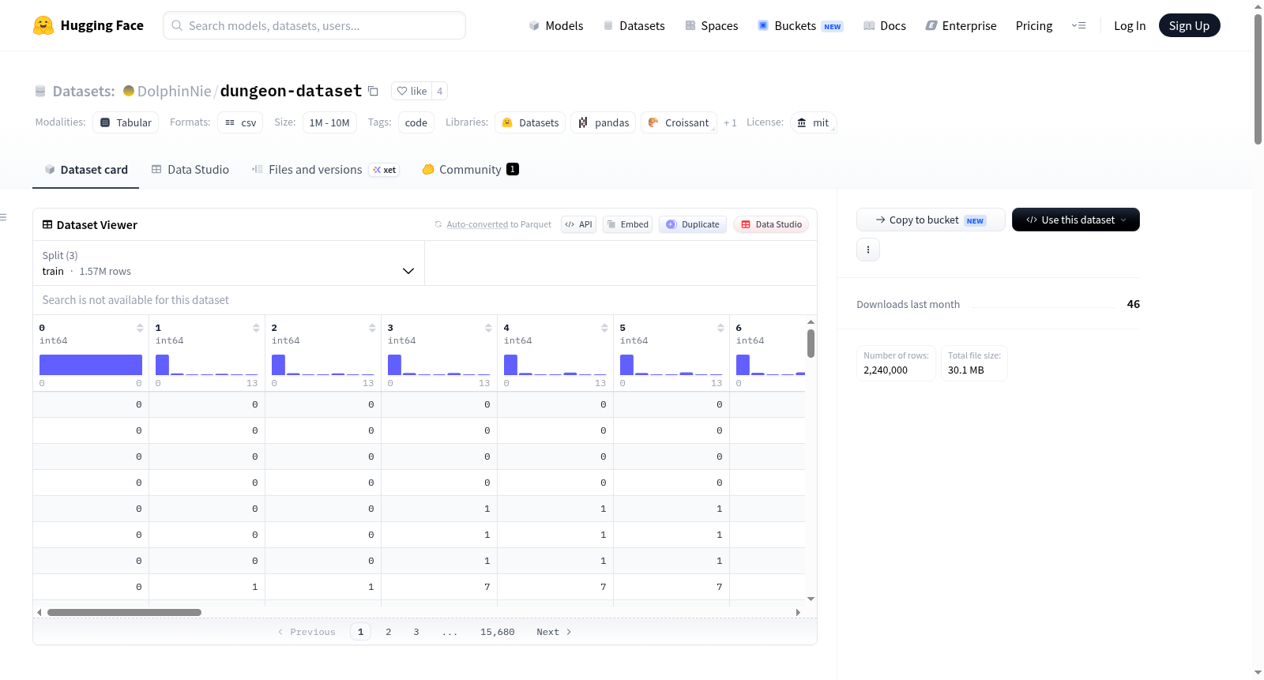Expand the +1 libraries list
The width and height of the screenshot is (1264, 680).
(730, 122)
